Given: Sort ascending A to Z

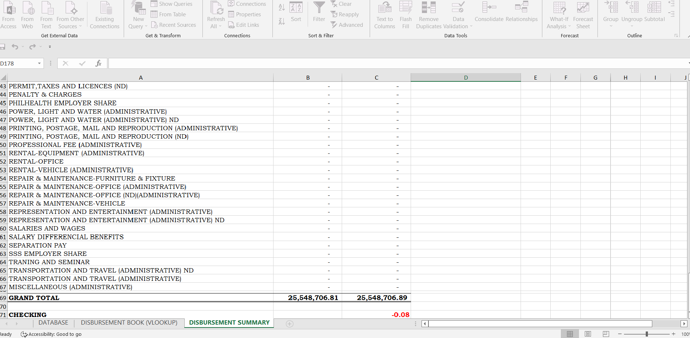Looking at the screenshot, I should (282, 7).
